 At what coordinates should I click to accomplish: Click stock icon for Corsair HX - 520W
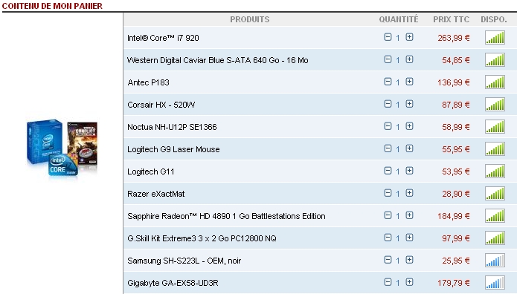click(495, 105)
